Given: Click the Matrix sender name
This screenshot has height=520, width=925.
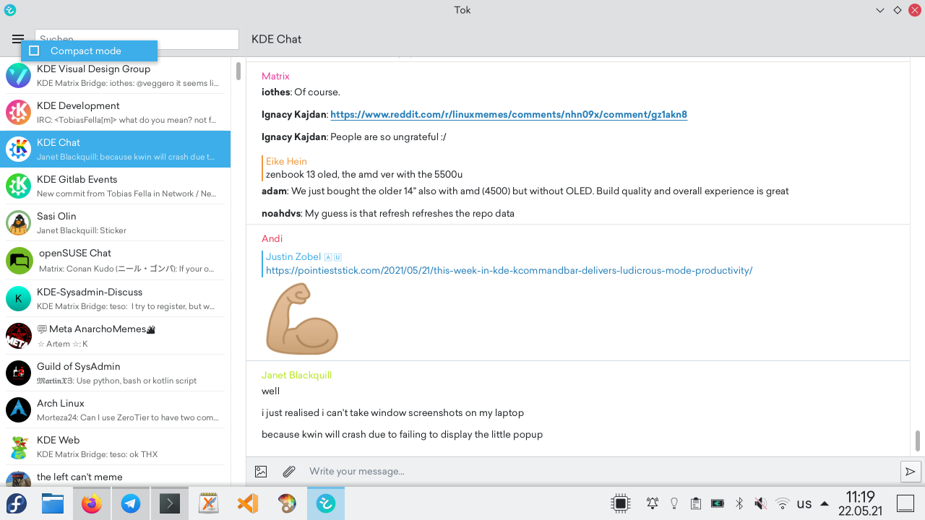Looking at the screenshot, I should pos(275,76).
